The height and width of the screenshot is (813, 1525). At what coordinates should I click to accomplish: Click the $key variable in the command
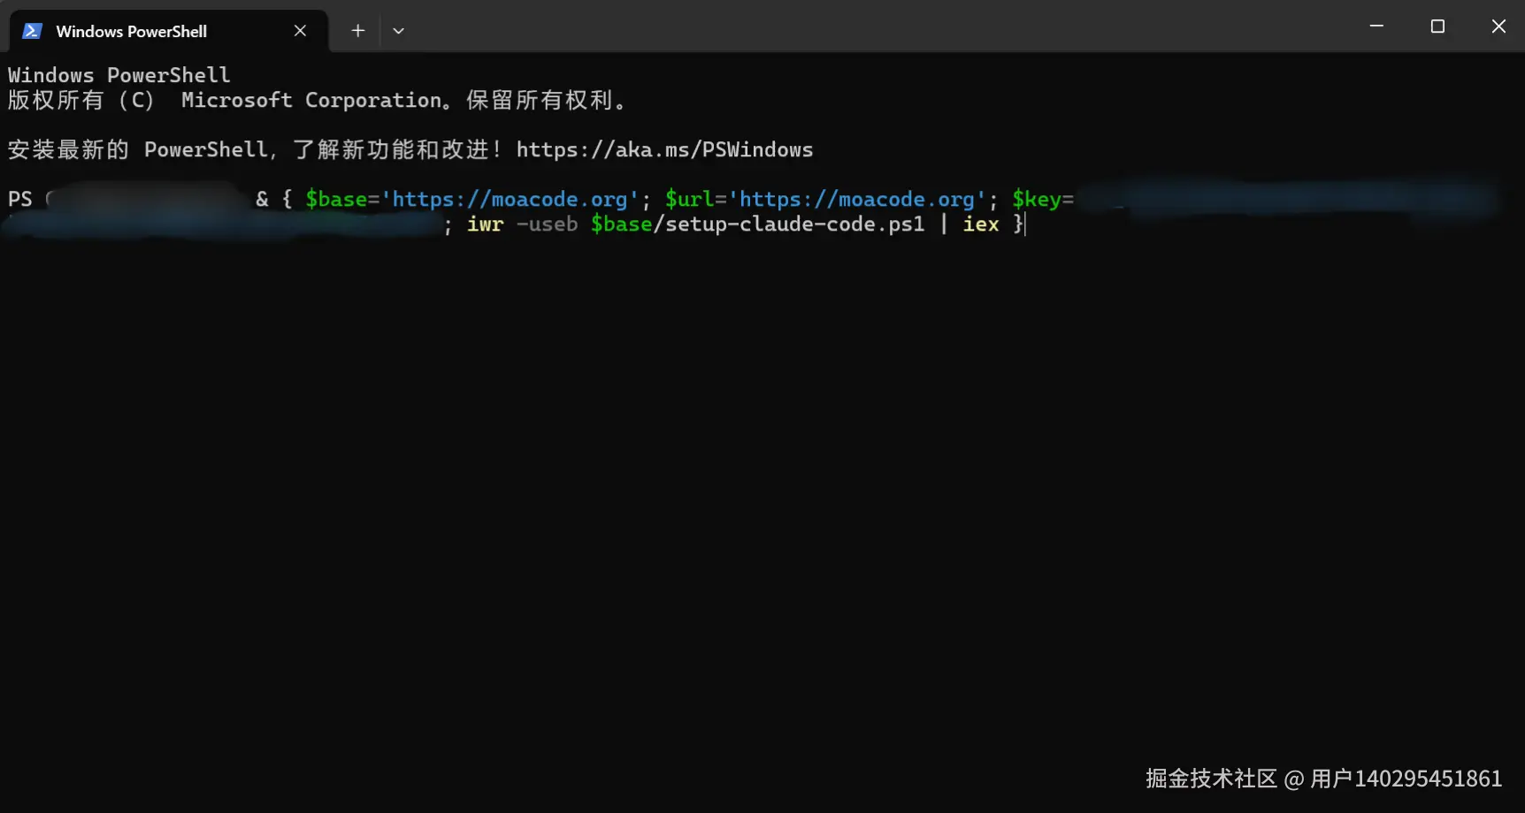pyautogui.click(x=1037, y=200)
